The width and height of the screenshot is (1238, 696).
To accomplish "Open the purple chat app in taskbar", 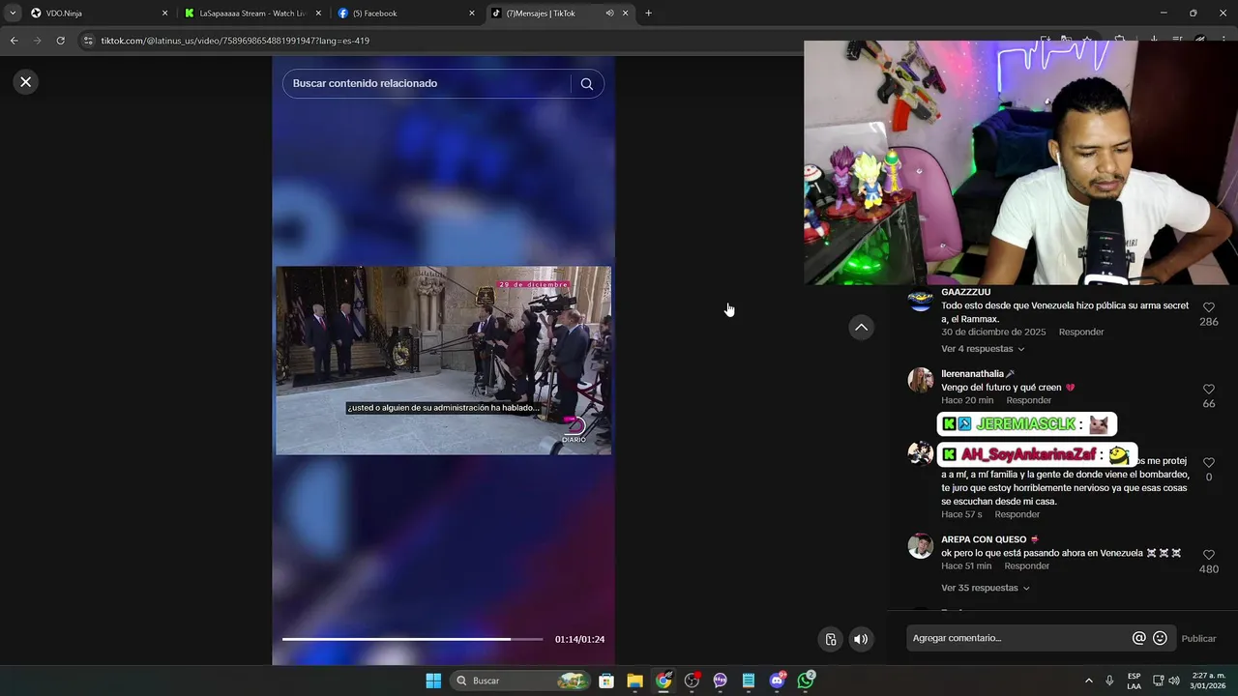I will coord(720,681).
